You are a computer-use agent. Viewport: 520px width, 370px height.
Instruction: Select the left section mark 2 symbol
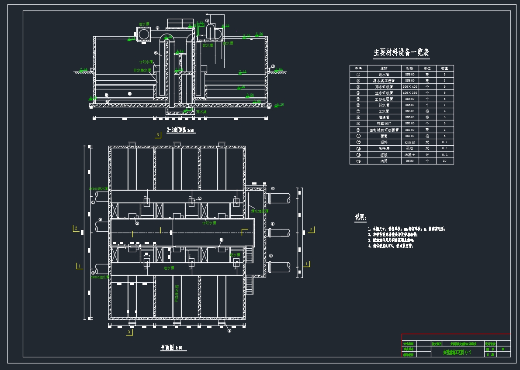[76, 228]
